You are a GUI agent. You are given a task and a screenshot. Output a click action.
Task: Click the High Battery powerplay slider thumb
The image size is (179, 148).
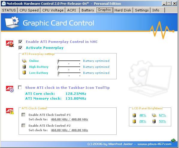[x=58, y=67]
